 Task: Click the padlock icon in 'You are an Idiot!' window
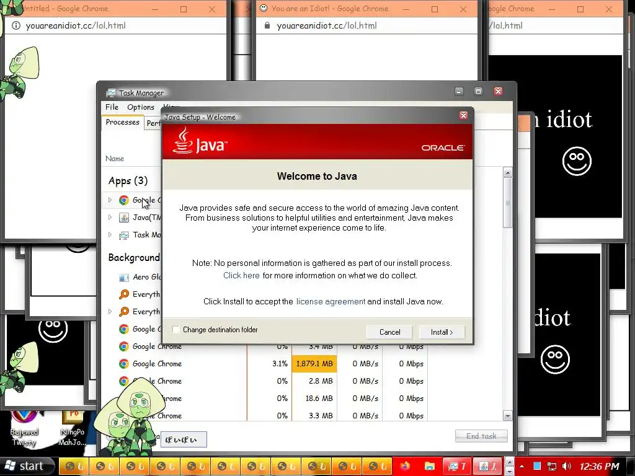[267, 25]
